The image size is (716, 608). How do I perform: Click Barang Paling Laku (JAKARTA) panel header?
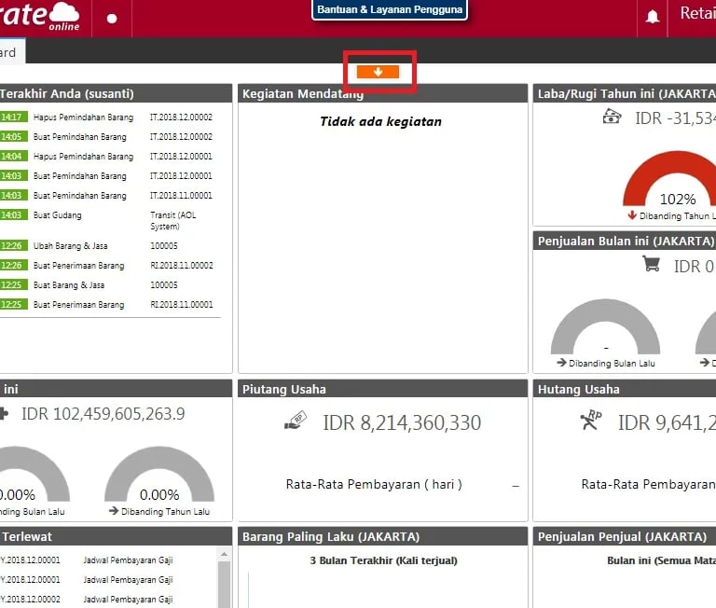tap(382, 536)
